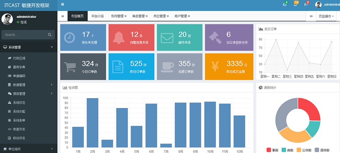The width and height of the screenshot is (340, 153).
Task: Close the 机构管理 tab
Action: click(x=126, y=16)
